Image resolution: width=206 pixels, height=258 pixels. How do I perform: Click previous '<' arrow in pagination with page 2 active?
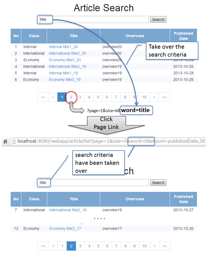(53, 246)
